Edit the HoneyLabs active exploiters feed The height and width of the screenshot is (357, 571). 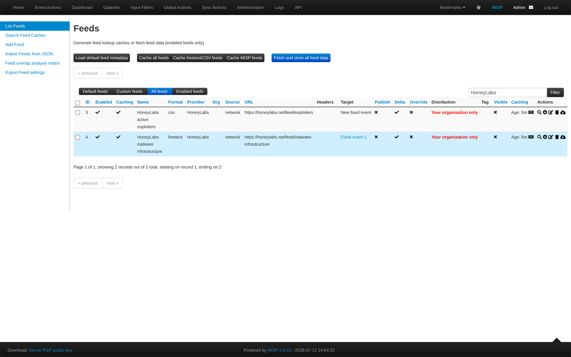pos(551,112)
